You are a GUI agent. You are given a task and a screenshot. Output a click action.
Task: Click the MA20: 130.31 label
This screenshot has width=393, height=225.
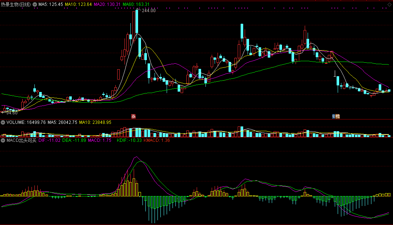point(107,4)
